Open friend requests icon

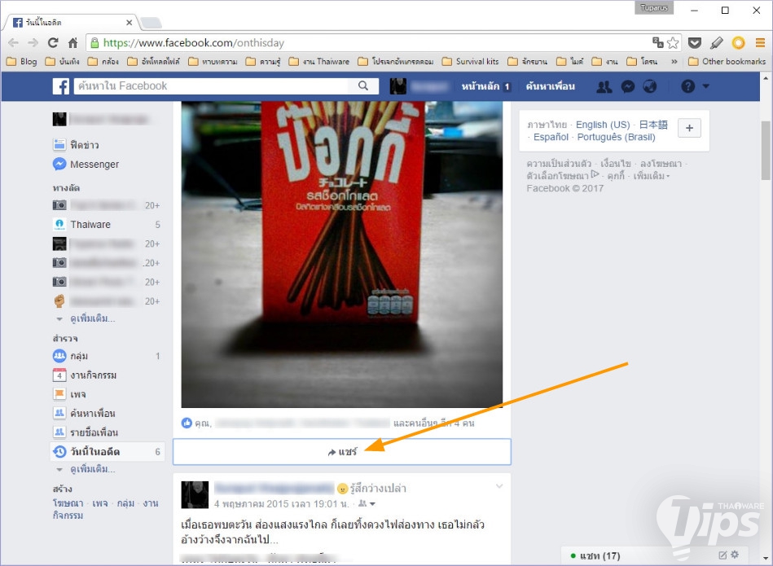[x=604, y=87]
